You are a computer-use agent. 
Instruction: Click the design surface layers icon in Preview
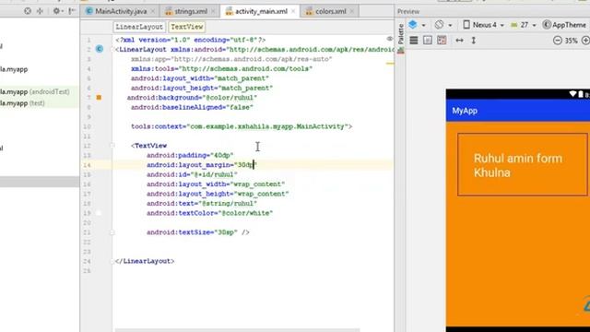click(x=413, y=25)
